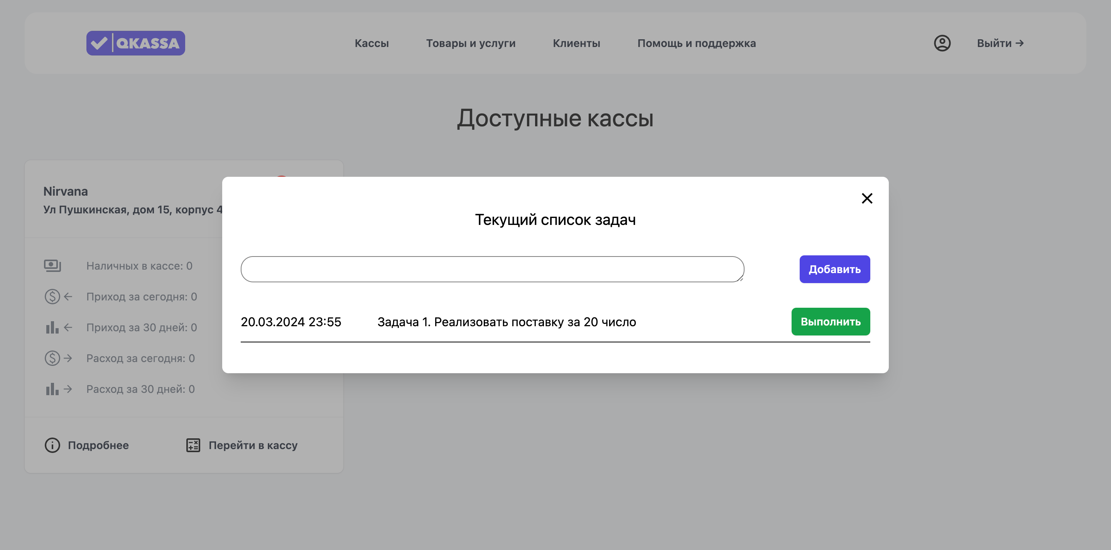Open Товары и услуги section
This screenshot has width=1111, height=550.
(x=471, y=44)
